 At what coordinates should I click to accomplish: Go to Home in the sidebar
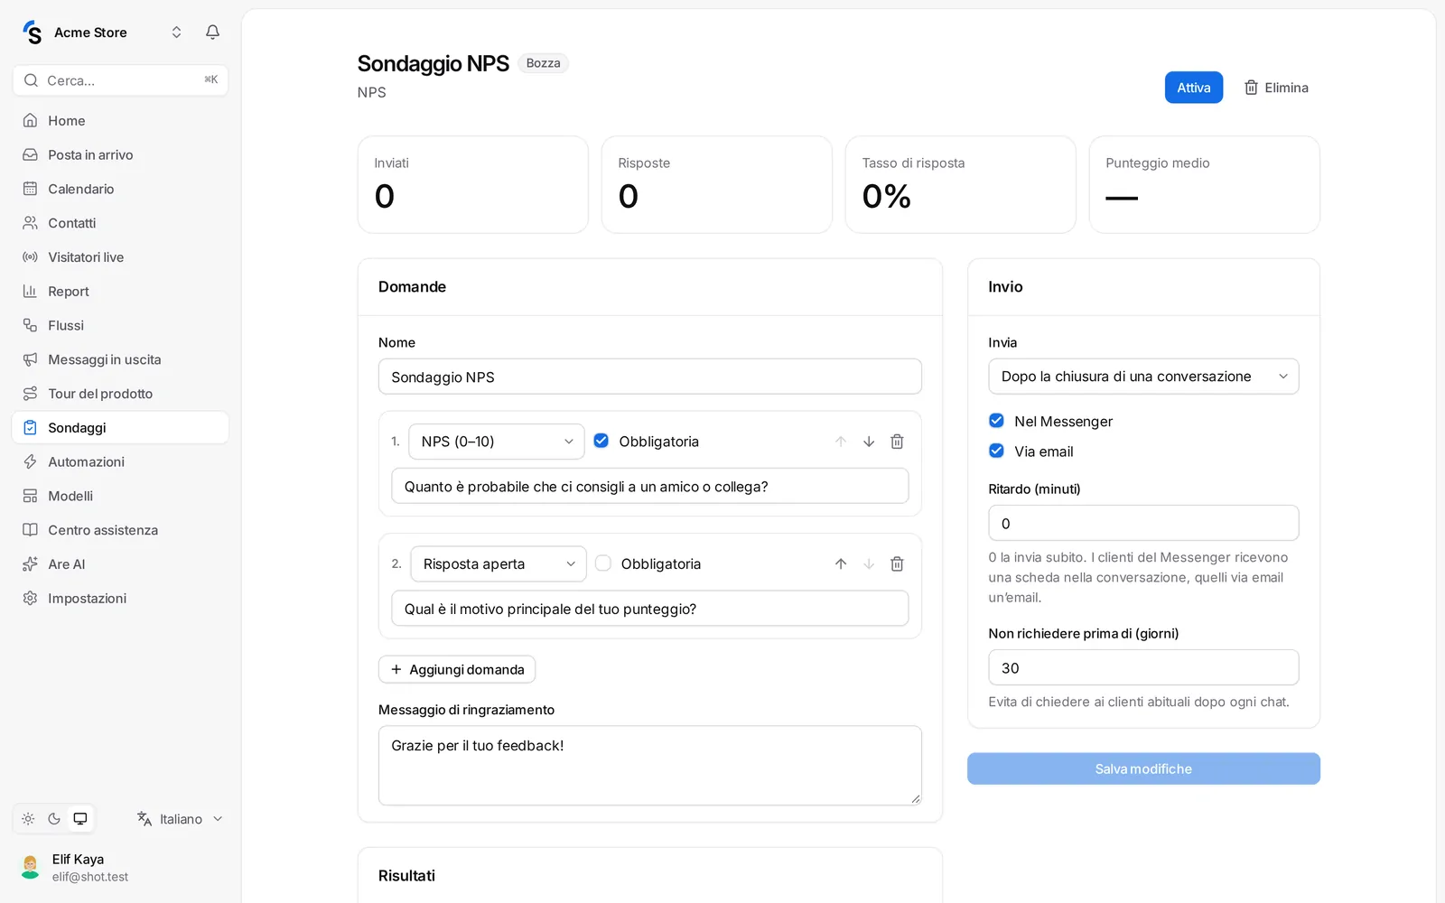point(120,121)
